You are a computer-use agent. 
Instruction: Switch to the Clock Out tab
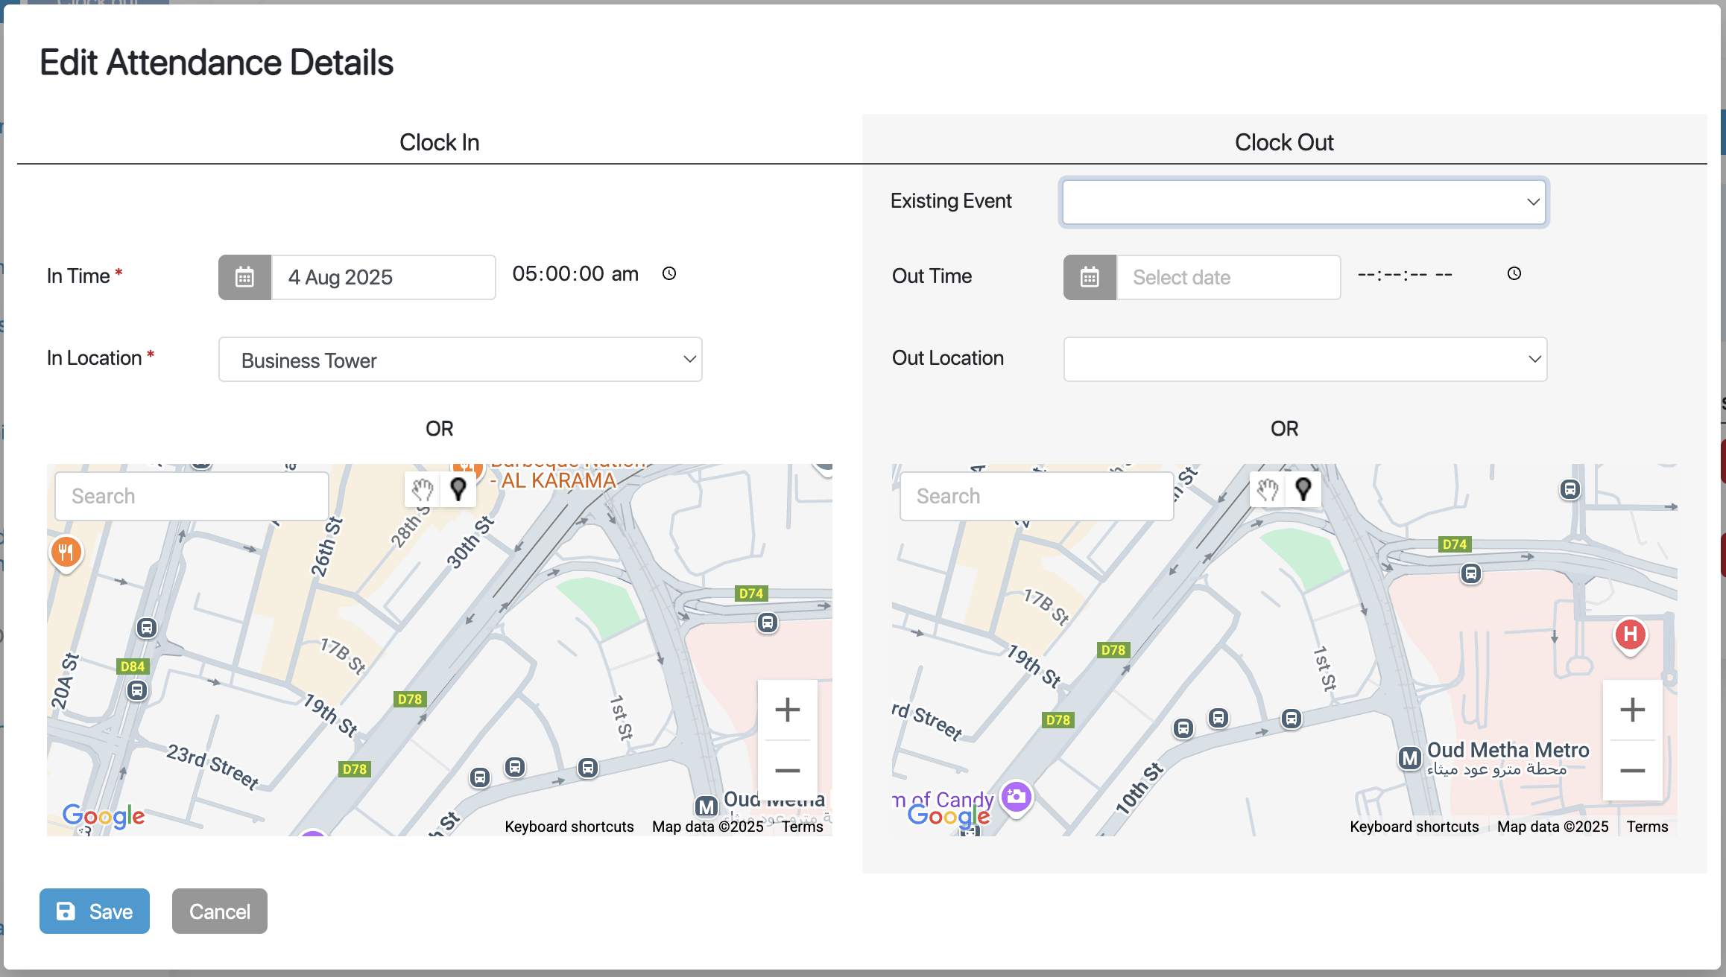[x=1284, y=142]
